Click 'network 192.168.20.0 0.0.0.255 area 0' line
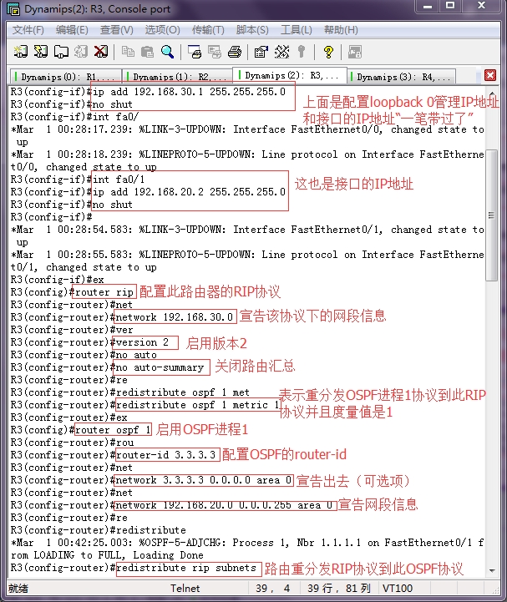Screen dimensions: 507x602 (224, 505)
